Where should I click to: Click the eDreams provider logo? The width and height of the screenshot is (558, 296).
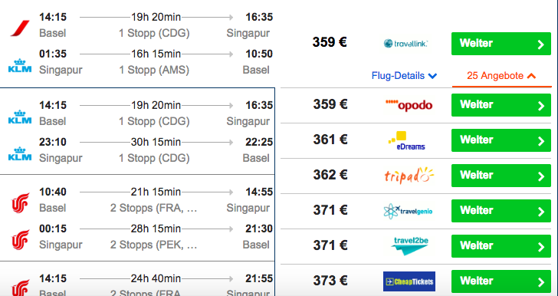[x=407, y=140]
